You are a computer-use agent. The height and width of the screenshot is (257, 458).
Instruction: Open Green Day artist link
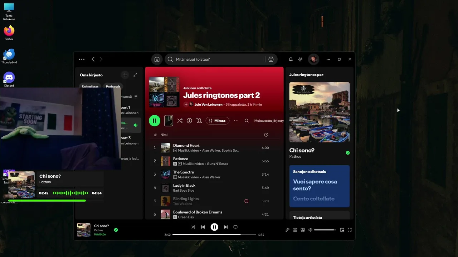point(186,217)
